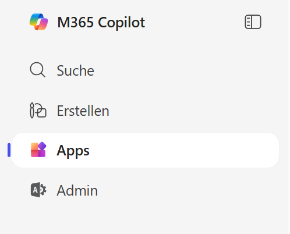The width and height of the screenshot is (290, 234).
Task: Click the magnifying glass search icon
Action: (38, 70)
